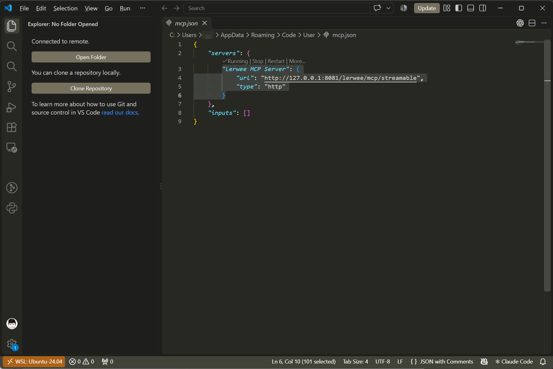Click the Copilot status icon in status bar

484,362
